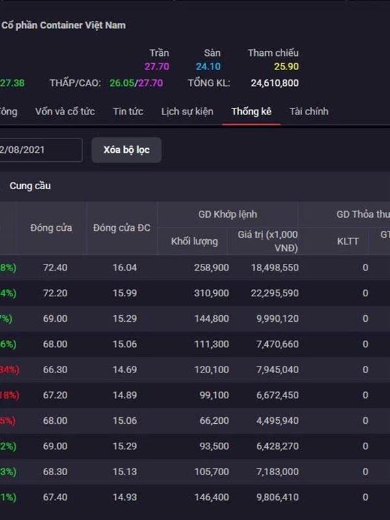Click the closing price 68.30

pos(55,472)
